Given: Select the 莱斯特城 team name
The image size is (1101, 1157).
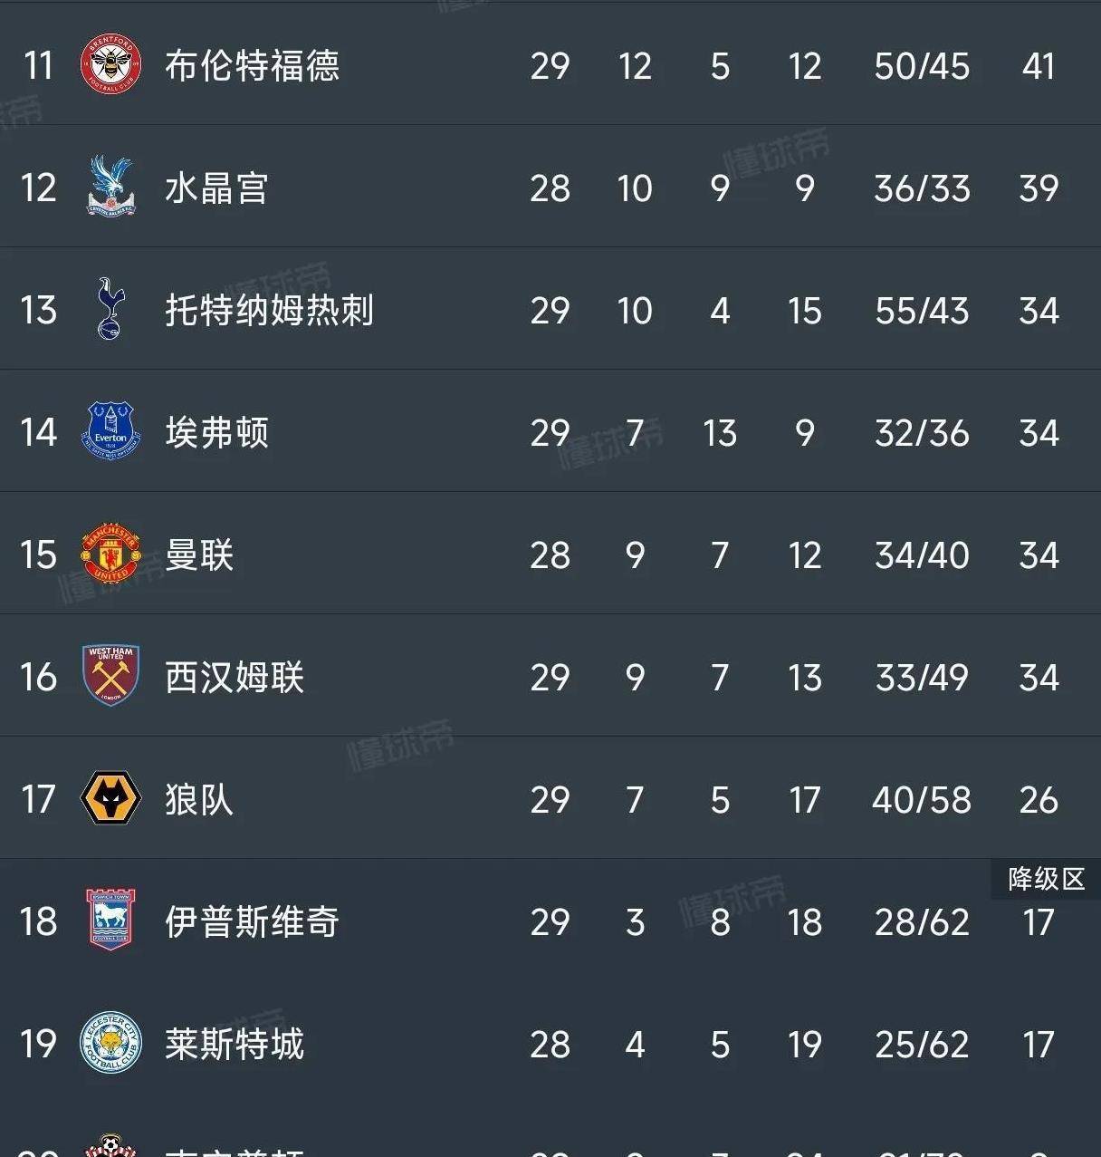Looking at the screenshot, I should pos(235,1045).
